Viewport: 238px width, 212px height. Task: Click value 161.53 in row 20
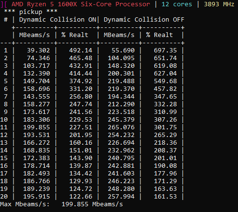[165, 197]
